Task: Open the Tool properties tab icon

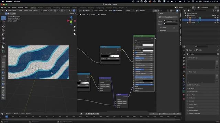Action: coord(184,51)
